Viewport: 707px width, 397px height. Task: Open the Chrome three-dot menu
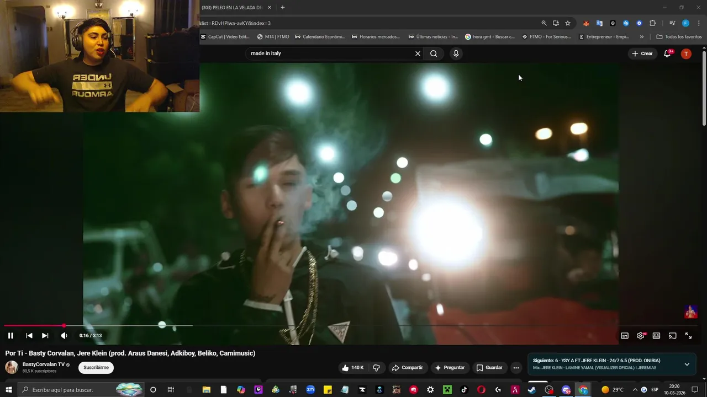click(x=699, y=23)
